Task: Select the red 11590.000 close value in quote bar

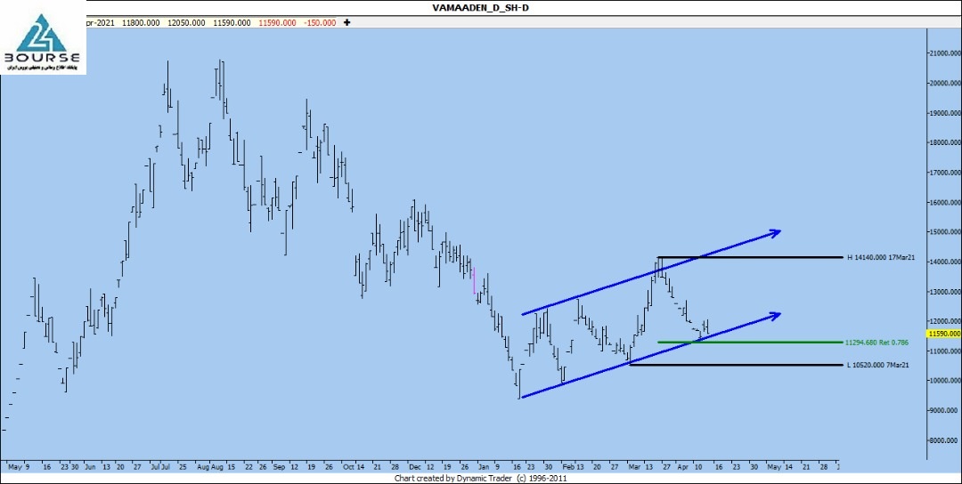Action: pos(277,22)
